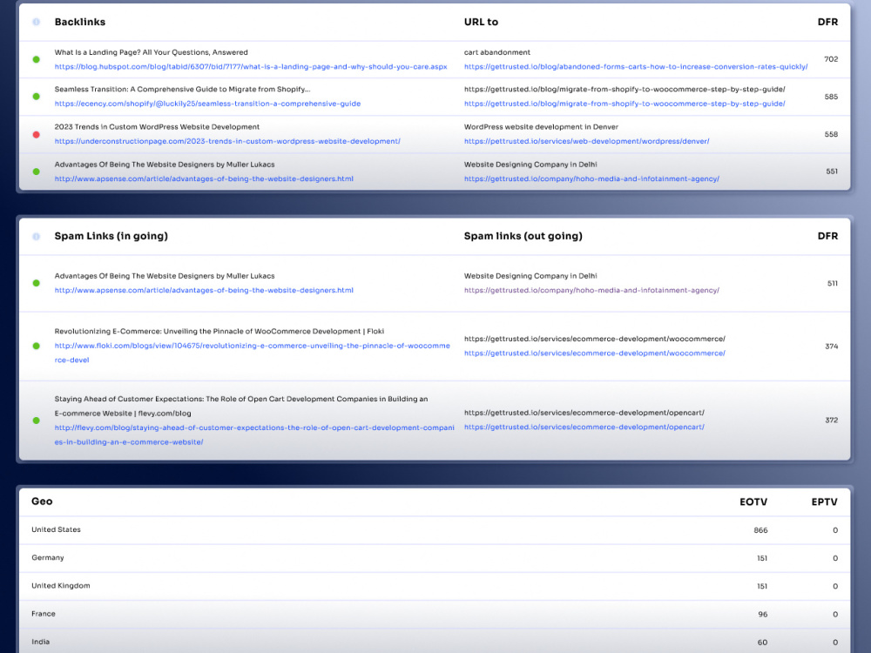
Task: Select the United Kingdom geo row
Action: pos(435,586)
